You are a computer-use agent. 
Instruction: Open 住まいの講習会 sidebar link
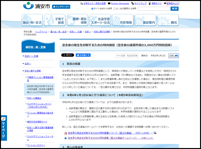coord(34,98)
